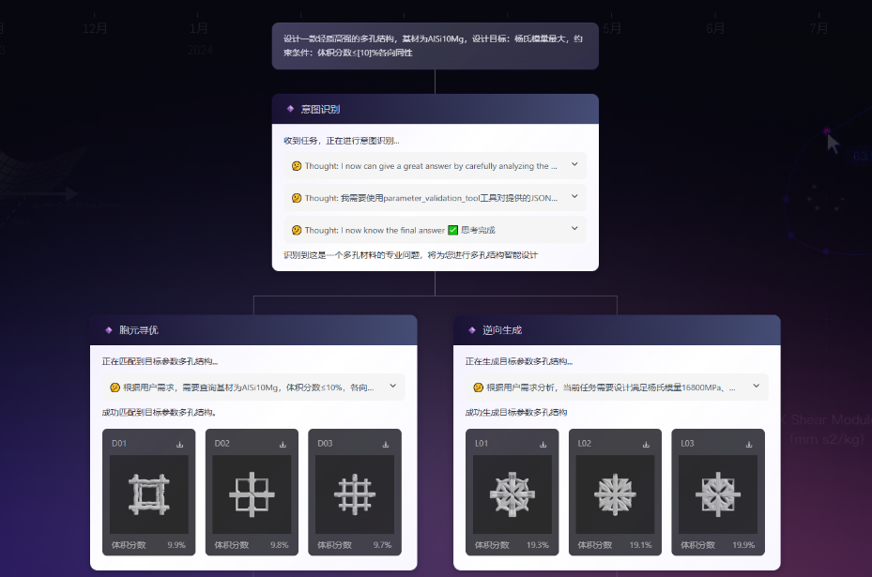Click the diamond icon beside 逆向生成
Viewport: 872px width, 577px height.
[472, 330]
